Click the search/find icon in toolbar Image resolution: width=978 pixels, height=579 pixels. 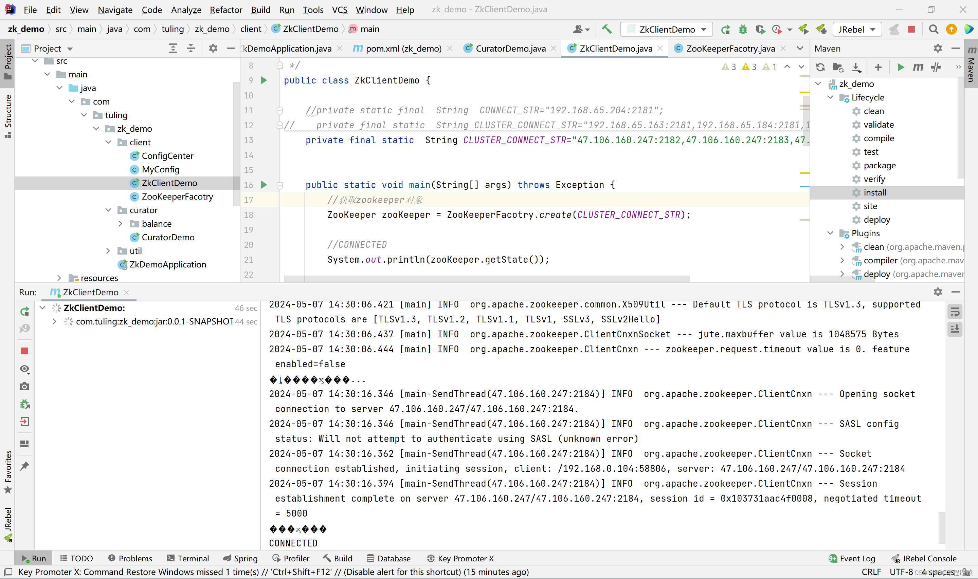point(933,29)
